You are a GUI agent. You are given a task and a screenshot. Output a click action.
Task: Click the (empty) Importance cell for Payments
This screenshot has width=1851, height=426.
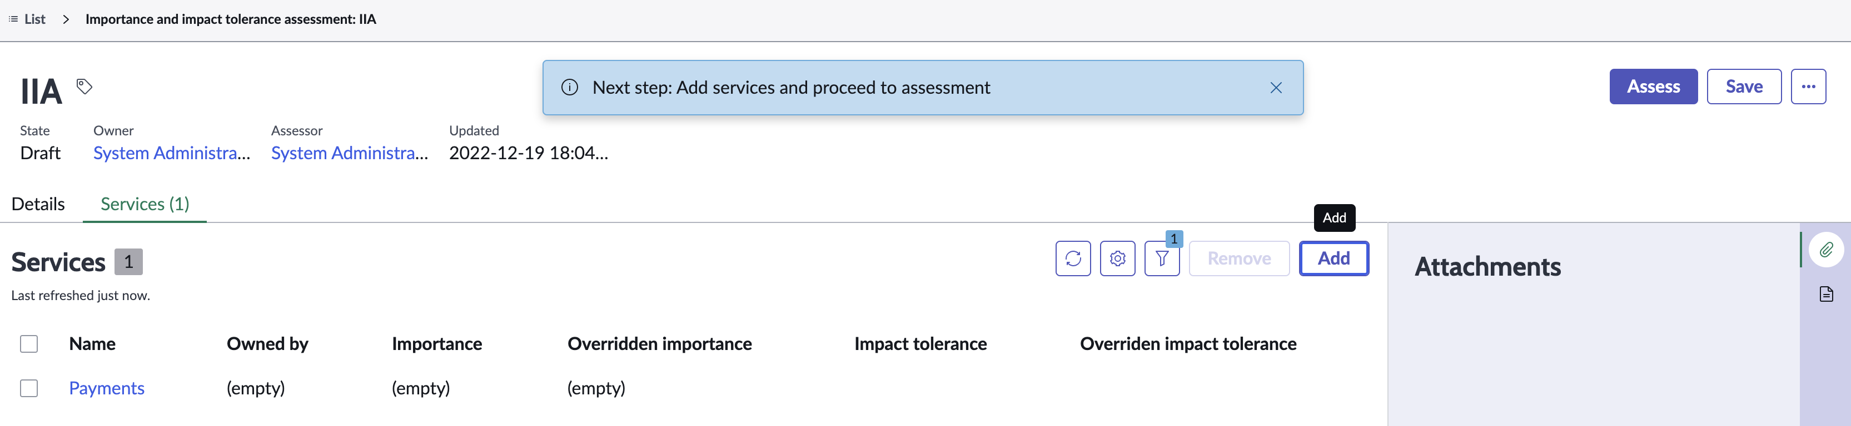click(421, 389)
